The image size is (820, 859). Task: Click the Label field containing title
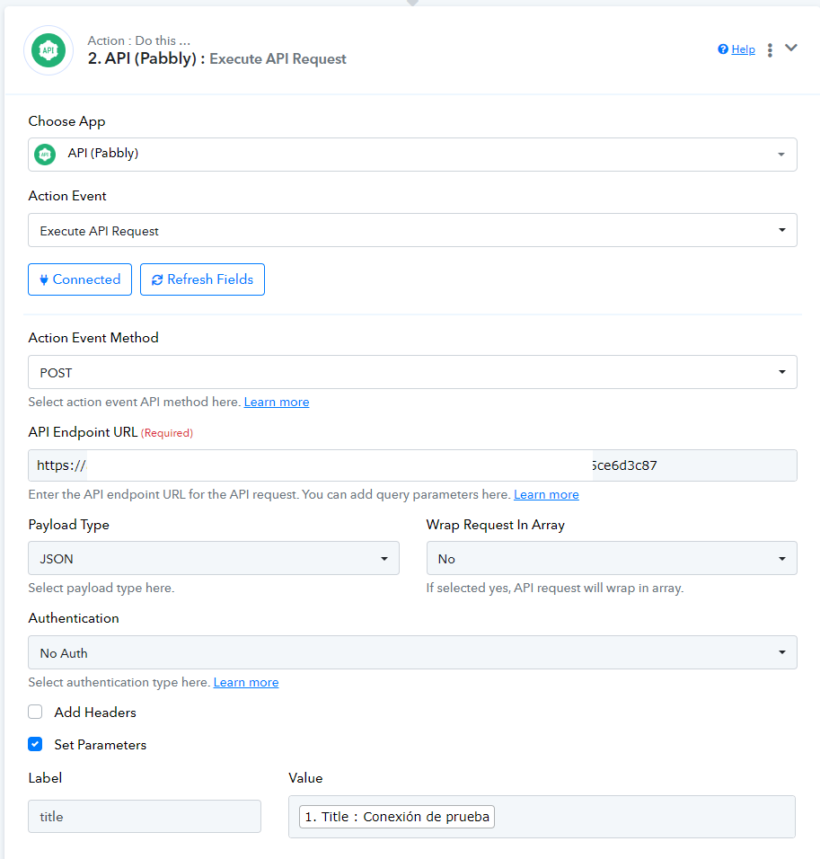pyautogui.click(x=145, y=816)
